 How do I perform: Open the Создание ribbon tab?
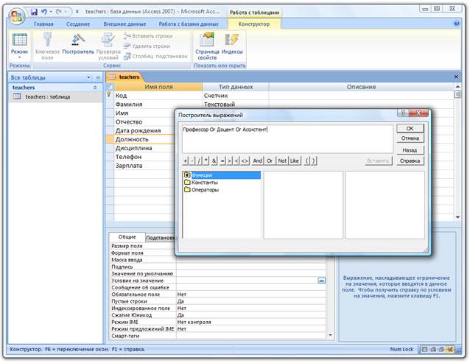(78, 24)
